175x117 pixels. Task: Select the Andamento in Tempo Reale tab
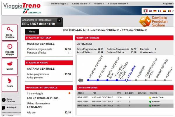(x=42, y=22)
